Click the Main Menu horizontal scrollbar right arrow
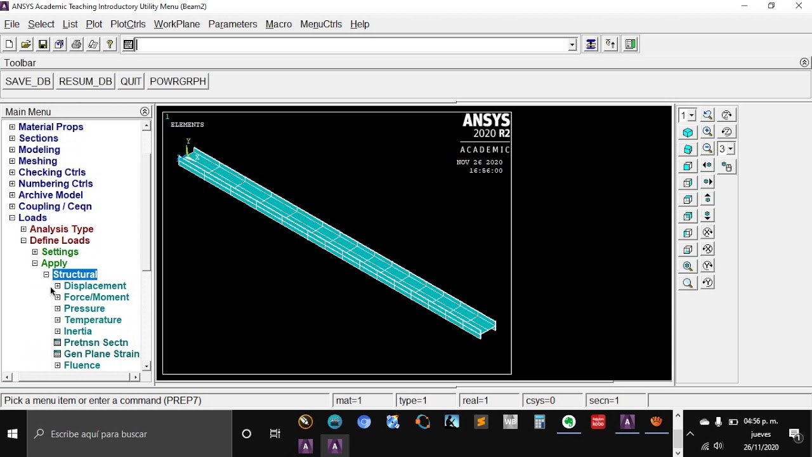 pyautogui.click(x=135, y=377)
